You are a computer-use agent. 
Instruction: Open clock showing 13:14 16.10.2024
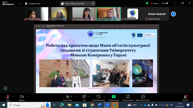tap(179, 105)
